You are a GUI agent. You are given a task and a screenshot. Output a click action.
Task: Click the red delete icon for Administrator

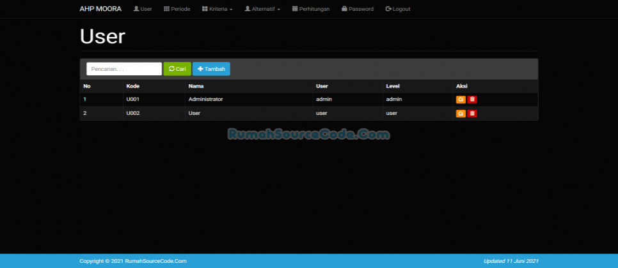(472, 100)
